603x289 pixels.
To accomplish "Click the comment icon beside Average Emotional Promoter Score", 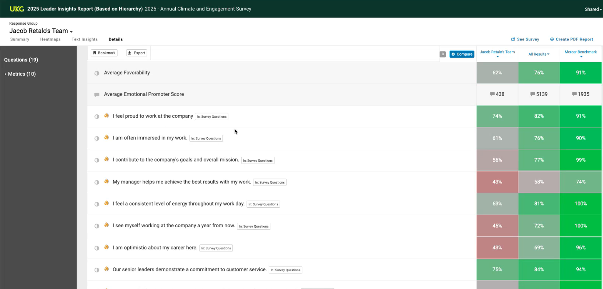I will 97,95.
